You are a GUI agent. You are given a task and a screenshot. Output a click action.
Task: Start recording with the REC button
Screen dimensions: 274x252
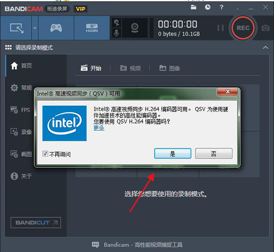243,28
